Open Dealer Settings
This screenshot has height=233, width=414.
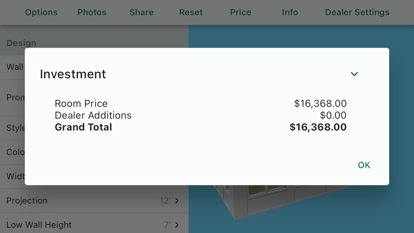coord(357,12)
